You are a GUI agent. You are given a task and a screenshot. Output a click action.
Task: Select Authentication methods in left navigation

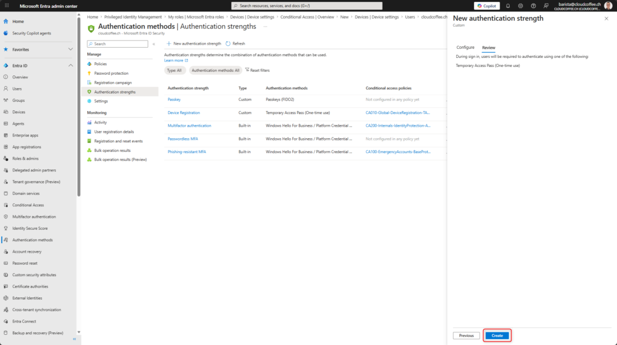point(33,240)
